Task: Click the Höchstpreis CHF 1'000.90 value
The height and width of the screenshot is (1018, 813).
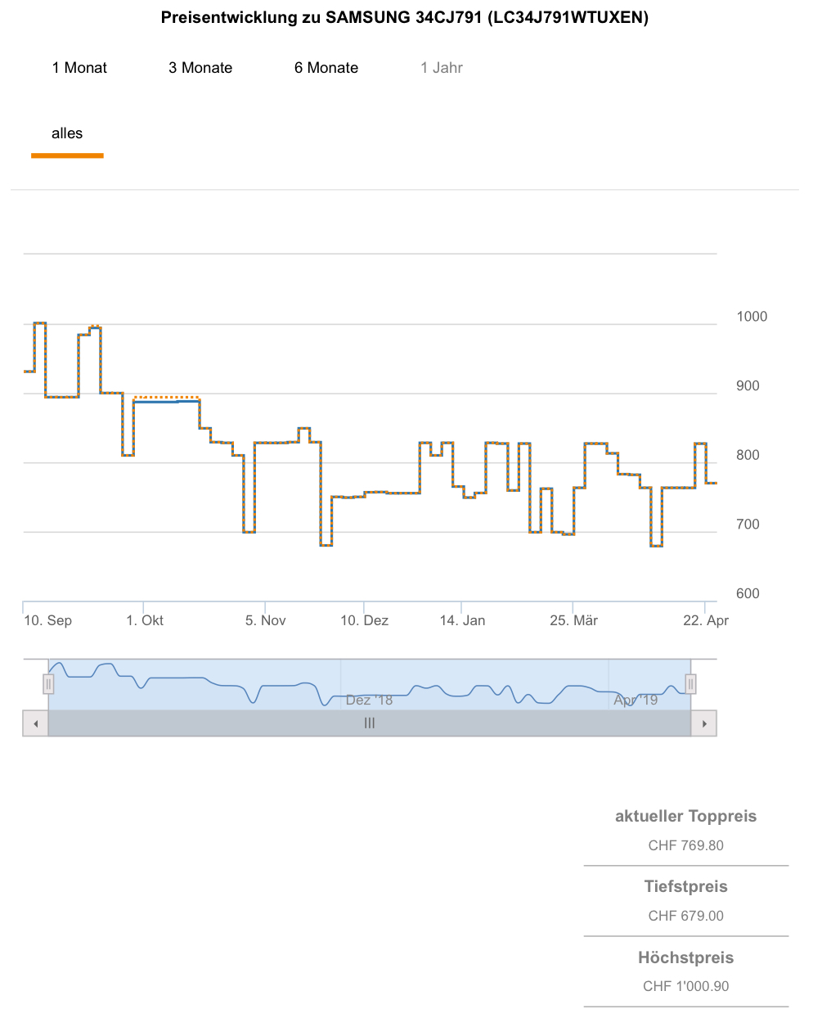Action: point(685,986)
